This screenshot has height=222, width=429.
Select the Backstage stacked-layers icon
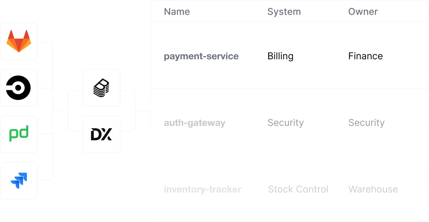coord(101,88)
